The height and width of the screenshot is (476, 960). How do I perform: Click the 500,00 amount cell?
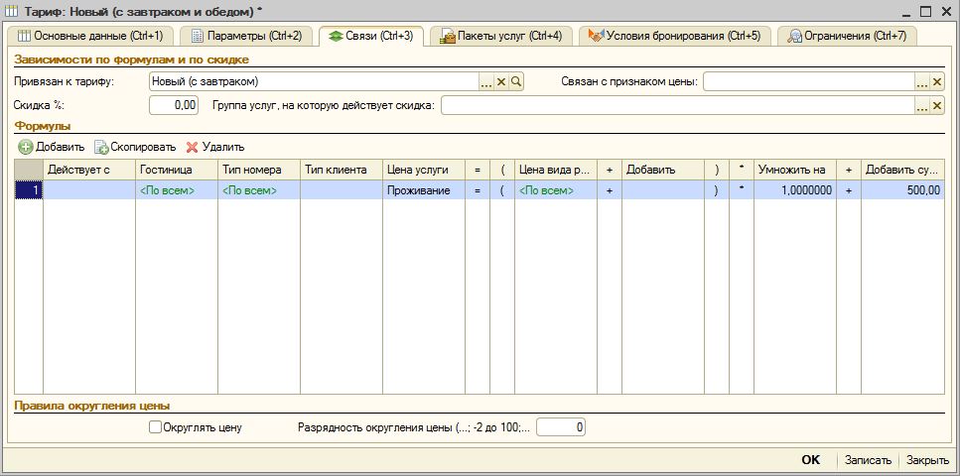click(903, 190)
